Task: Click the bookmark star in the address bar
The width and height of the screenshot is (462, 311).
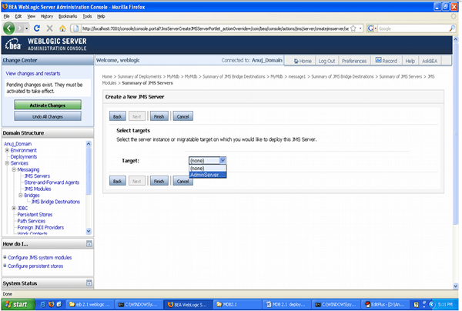Action: click(353, 28)
